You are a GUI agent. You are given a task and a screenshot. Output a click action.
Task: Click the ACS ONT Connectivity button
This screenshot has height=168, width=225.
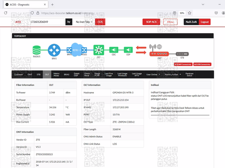tap(183, 64)
